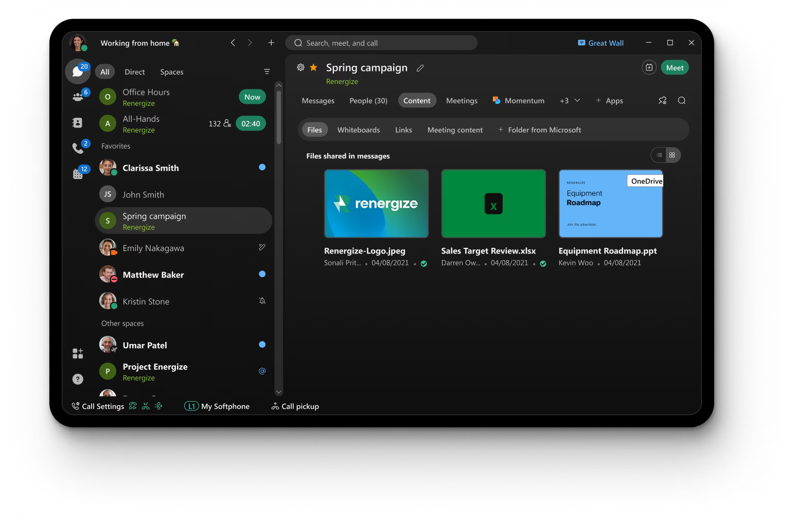Click the draft pencil icon for Emily Nakagawa

[x=262, y=247]
